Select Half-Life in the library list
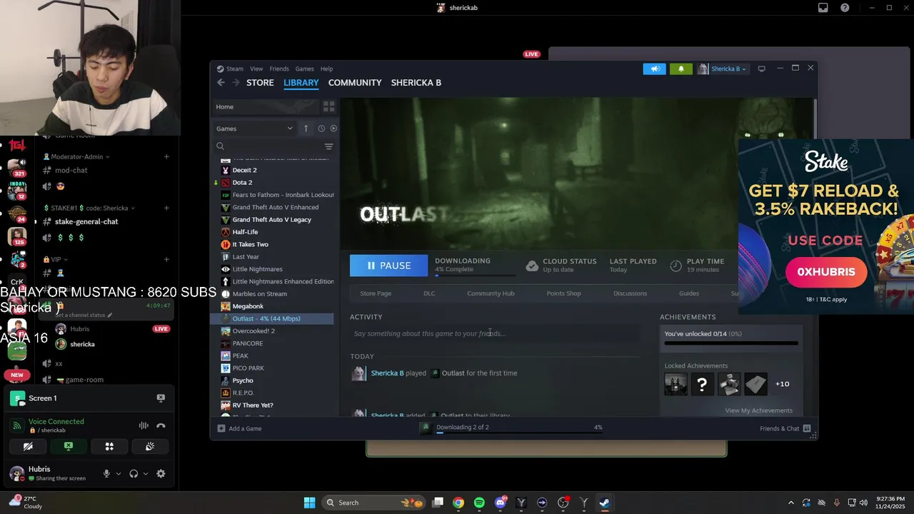Viewport: 914px width, 514px height. click(x=245, y=232)
